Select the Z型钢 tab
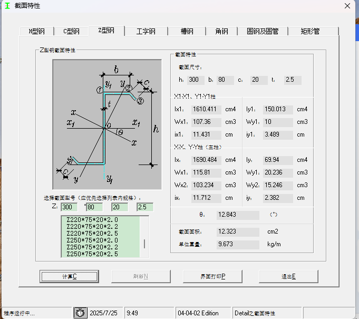 pos(106,31)
